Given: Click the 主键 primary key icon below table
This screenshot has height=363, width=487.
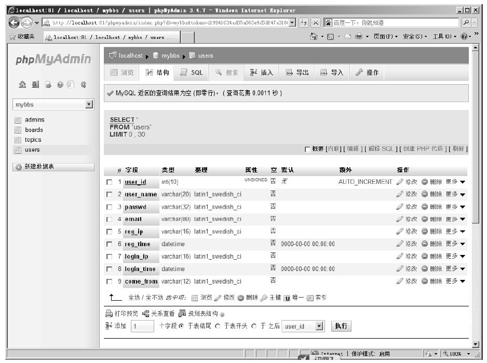Looking at the screenshot, I should (x=264, y=298).
